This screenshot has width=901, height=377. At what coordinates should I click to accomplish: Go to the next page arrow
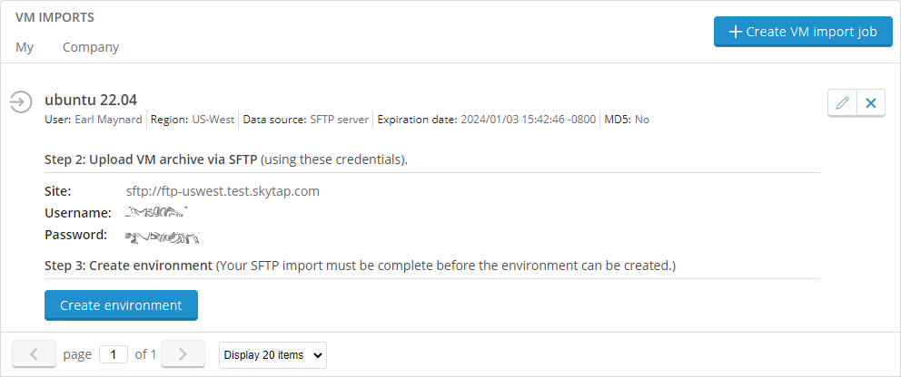tap(183, 354)
